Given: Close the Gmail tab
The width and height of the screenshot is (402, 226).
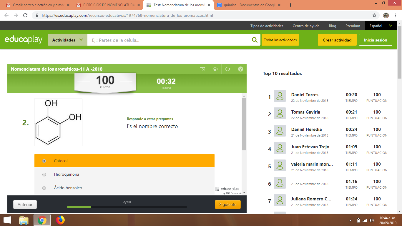Looking at the screenshot, I should [68, 5].
